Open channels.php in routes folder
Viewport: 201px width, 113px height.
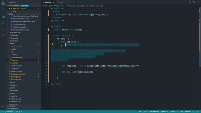[16, 99]
